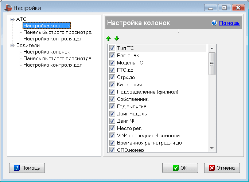Screen dimensions: 249x182
Task: Click the Отмена button
Action: pos(222,168)
